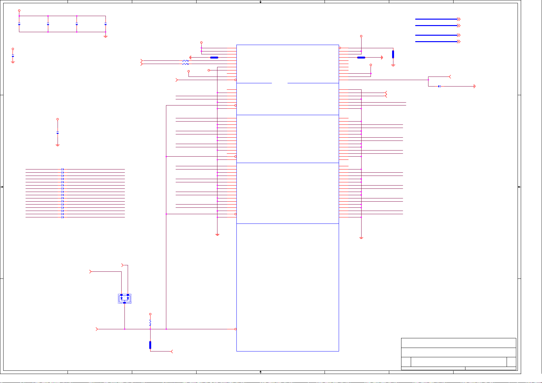This screenshot has width=542, height=383.
Task: Select isolated mid-left capacitor with long leads
Action: (x=58, y=132)
